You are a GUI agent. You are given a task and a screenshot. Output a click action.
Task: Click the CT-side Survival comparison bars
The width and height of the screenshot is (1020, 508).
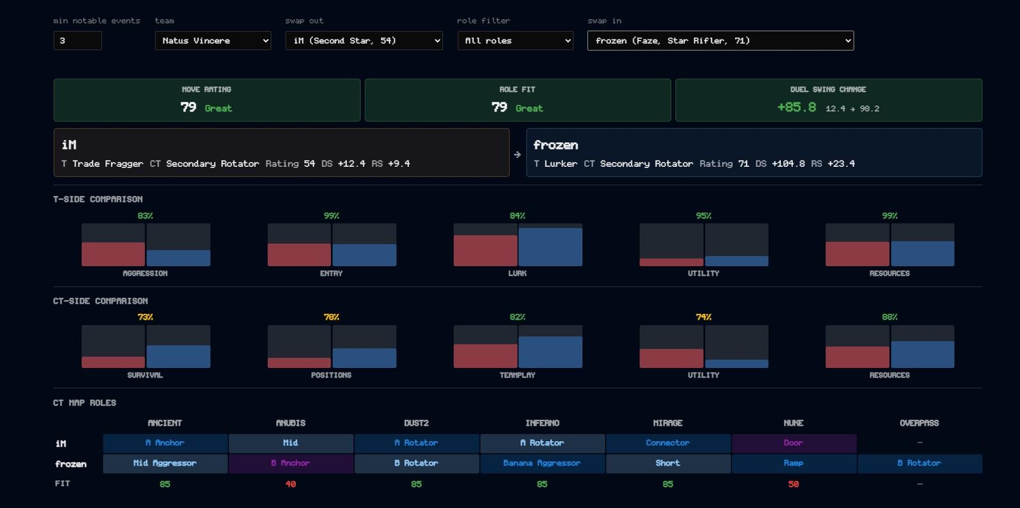pyautogui.click(x=146, y=346)
